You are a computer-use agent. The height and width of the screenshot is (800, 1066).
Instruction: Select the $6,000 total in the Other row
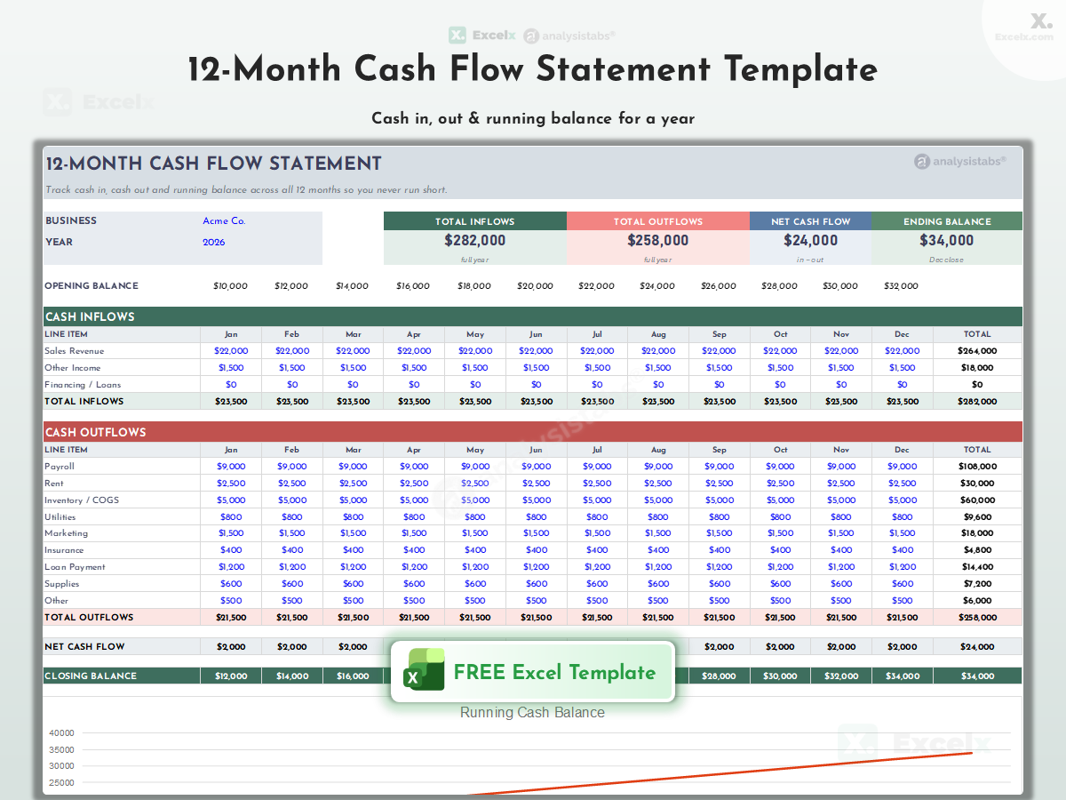pyautogui.click(x=977, y=601)
